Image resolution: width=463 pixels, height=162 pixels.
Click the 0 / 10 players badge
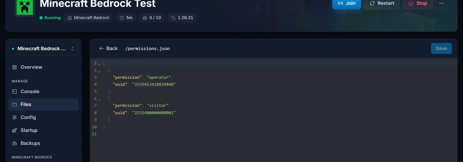coord(152,18)
